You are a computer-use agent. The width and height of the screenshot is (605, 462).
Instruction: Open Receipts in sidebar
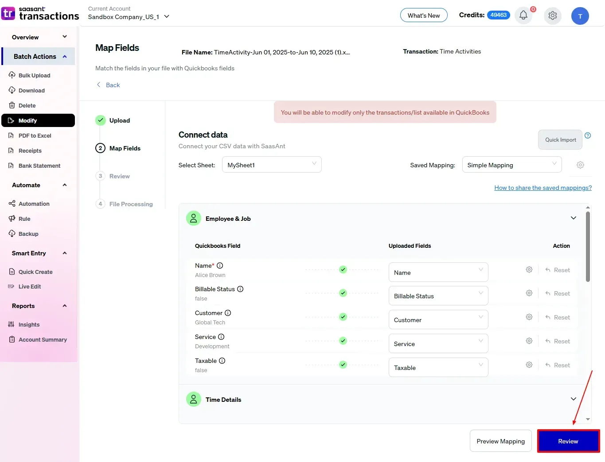(x=38, y=150)
